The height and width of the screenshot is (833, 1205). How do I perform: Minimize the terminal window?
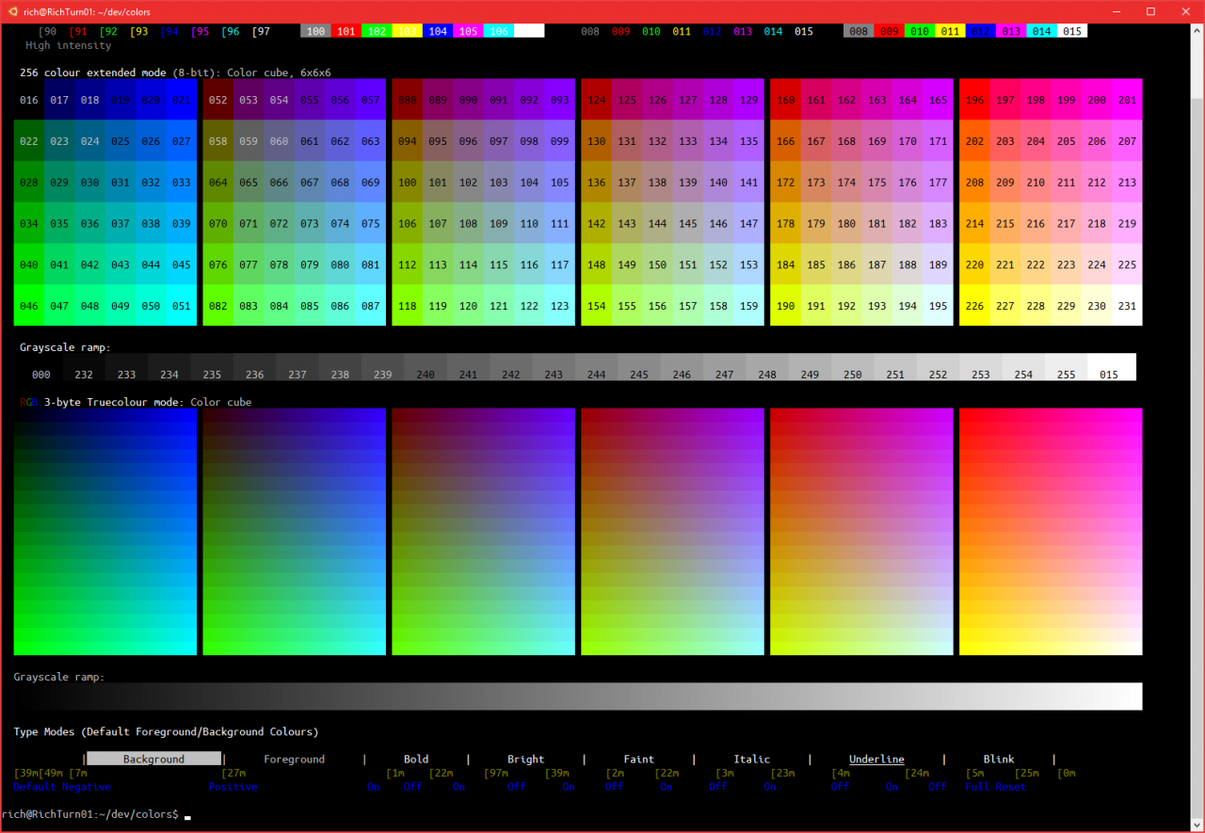point(1117,11)
